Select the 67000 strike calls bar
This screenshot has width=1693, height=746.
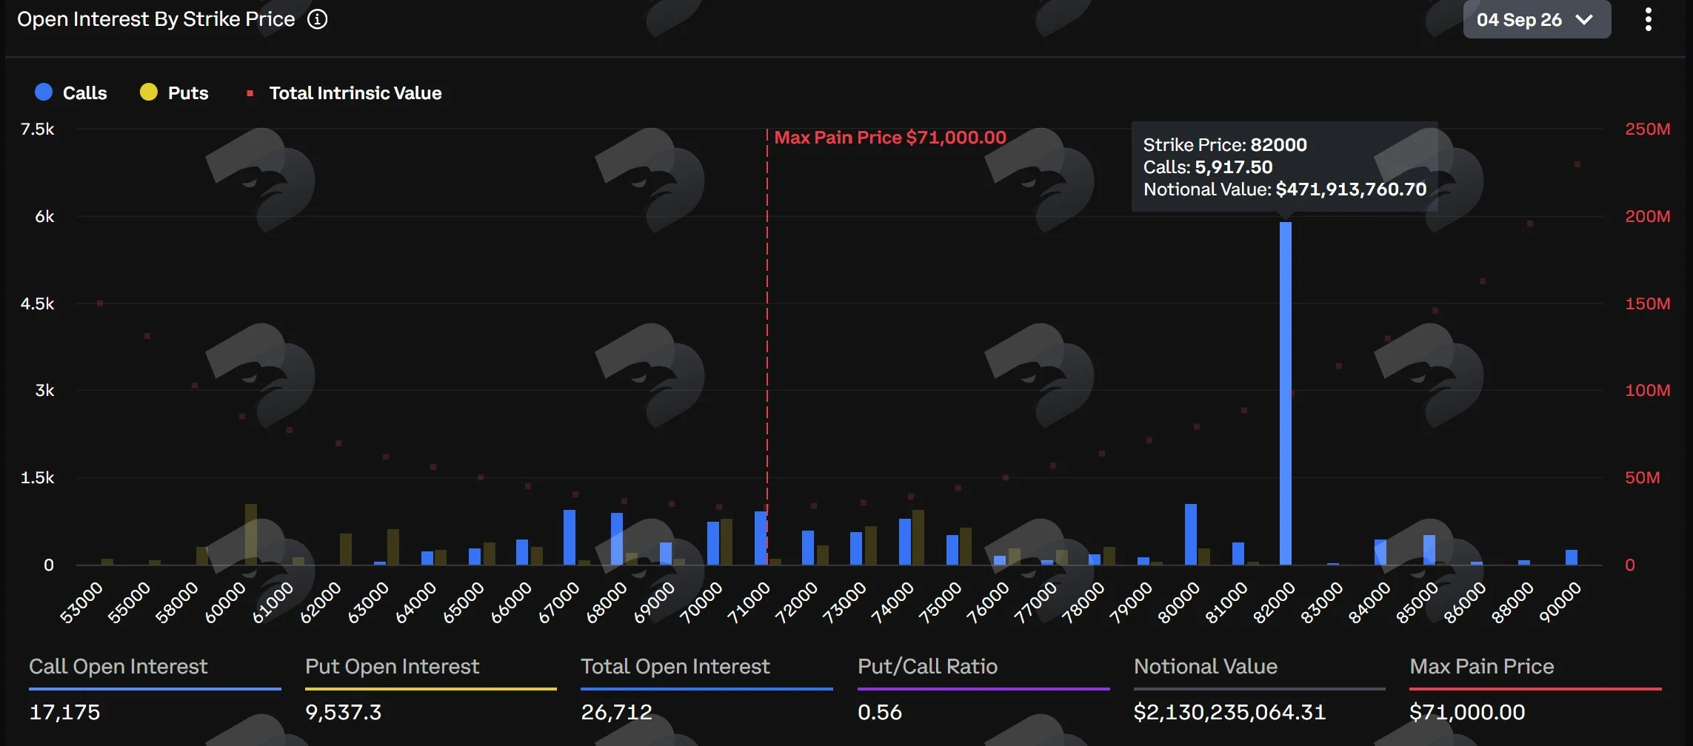570,537
